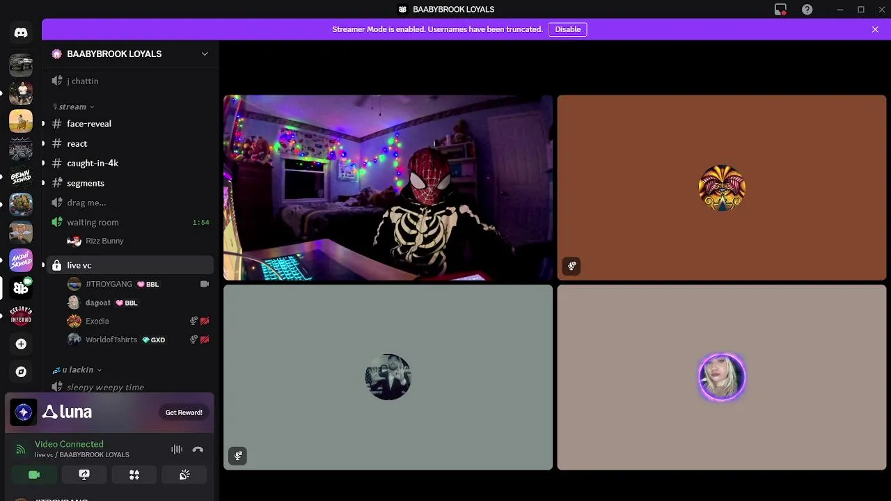Click the camera indicator next to #TROYGANG
Image resolution: width=891 pixels, height=501 pixels.
click(205, 284)
